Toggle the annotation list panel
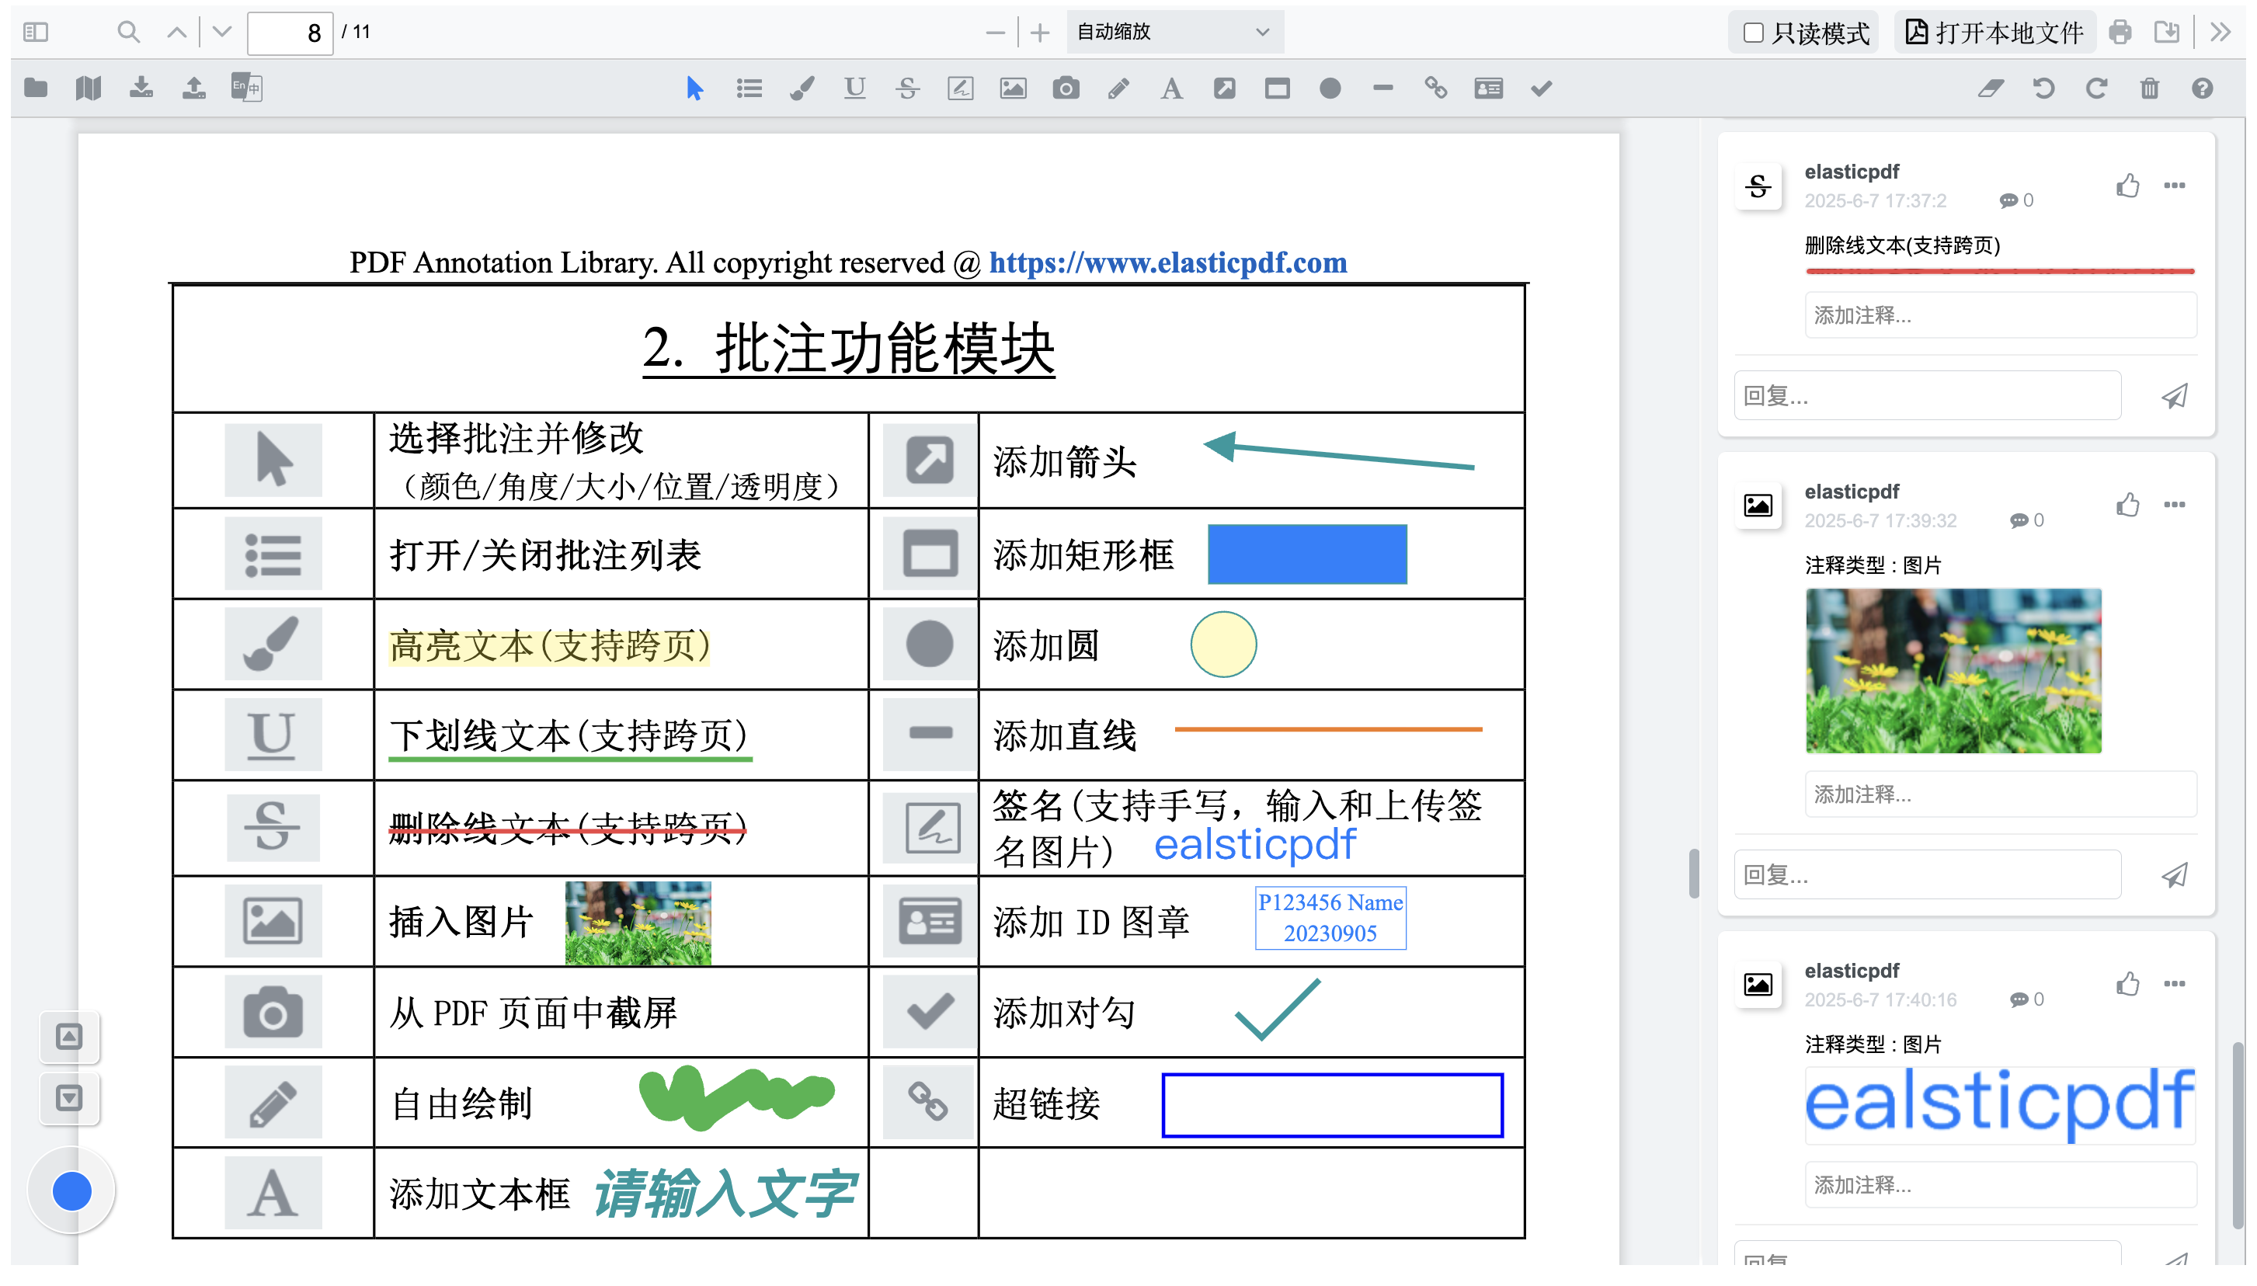 [749, 89]
